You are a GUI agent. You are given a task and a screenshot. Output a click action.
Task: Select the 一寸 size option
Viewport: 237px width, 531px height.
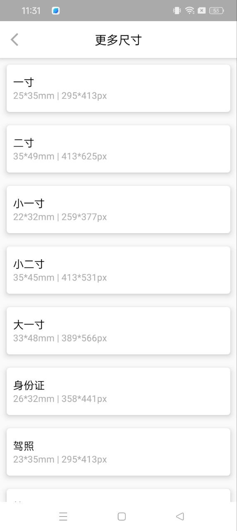point(118,88)
